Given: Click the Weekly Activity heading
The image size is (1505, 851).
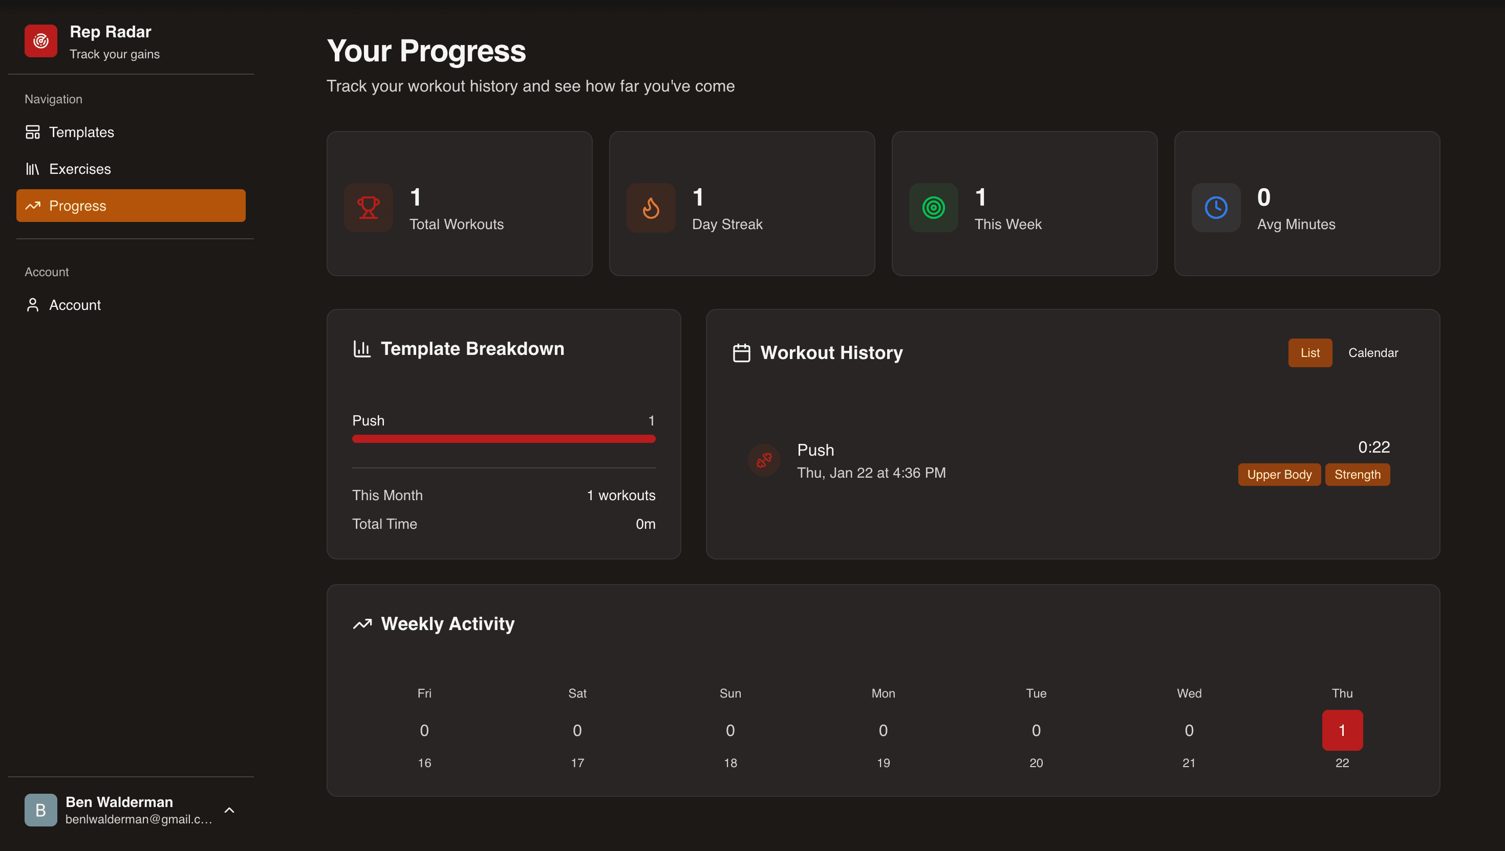Looking at the screenshot, I should [x=447, y=623].
